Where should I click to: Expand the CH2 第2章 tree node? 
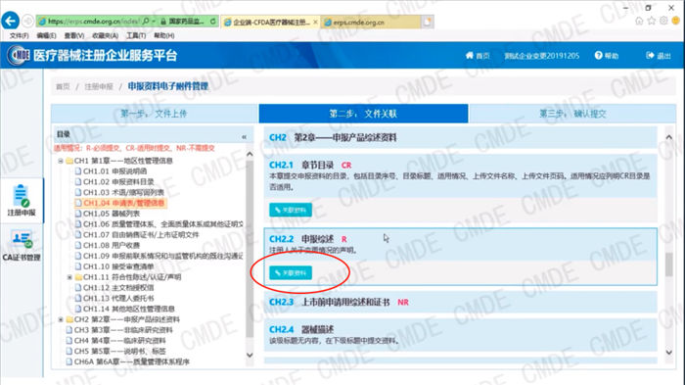click(61, 319)
